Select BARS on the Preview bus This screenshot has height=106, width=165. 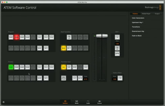pos(39,78)
